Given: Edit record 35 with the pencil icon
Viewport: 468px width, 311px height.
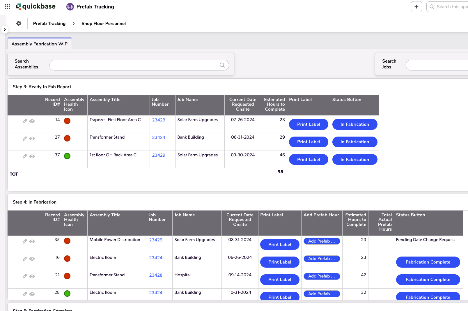Looking at the screenshot, I should coord(24,241).
